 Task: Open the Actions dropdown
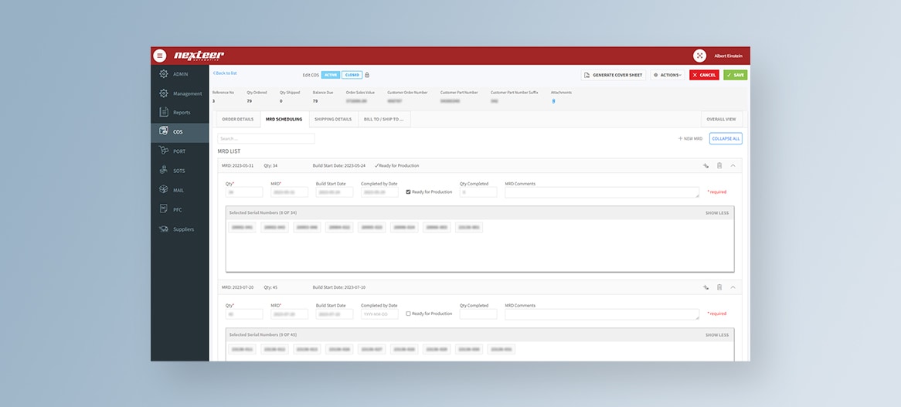coord(667,75)
